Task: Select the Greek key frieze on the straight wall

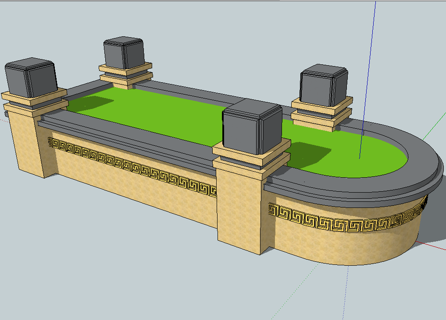Action: point(132,166)
